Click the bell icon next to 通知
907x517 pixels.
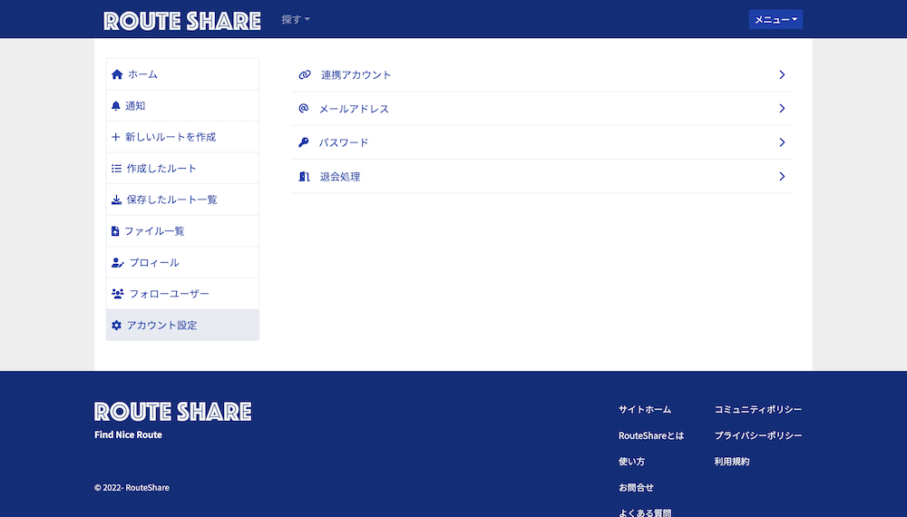click(x=116, y=106)
